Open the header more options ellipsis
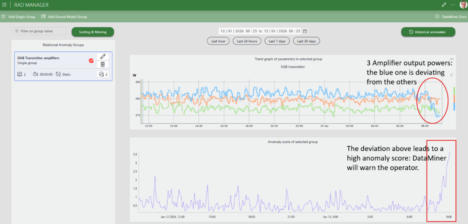468x224 pixels. 453,5
